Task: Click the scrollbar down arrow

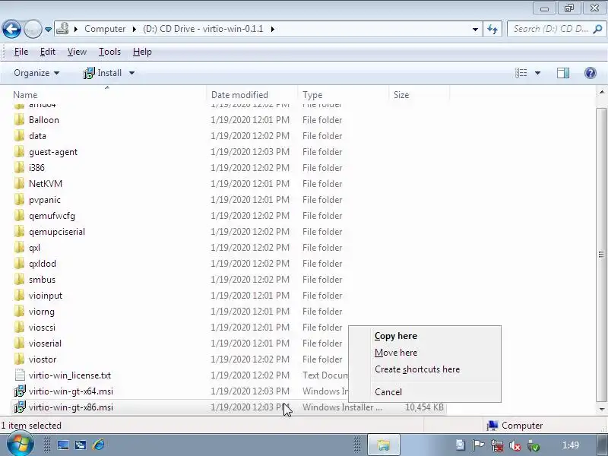Action: click(x=601, y=409)
